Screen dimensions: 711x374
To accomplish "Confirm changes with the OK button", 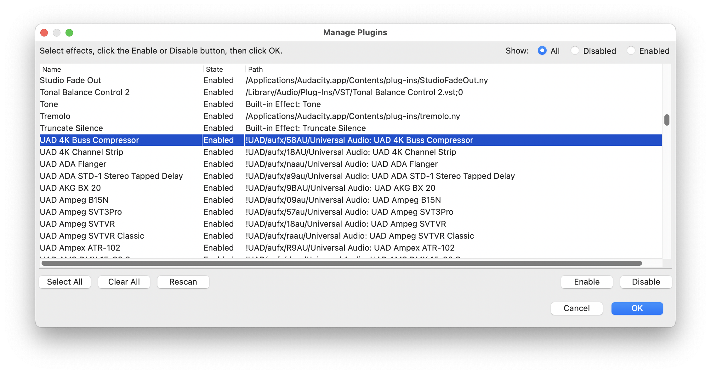I will pyautogui.click(x=637, y=308).
